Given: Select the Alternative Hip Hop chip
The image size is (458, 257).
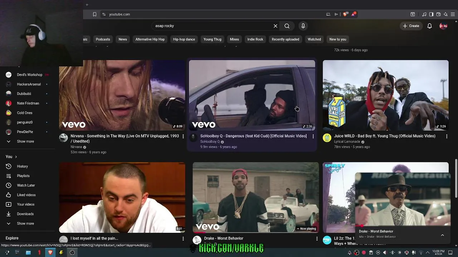Looking at the screenshot, I should click(x=150, y=39).
